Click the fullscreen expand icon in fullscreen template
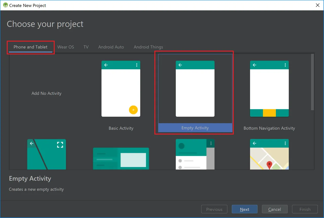 pyautogui.click(x=60, y=145)
